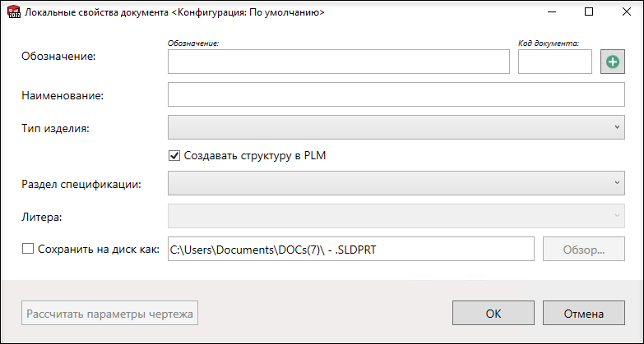644x344 pixels.
Task: Uncheck Создавать структуру в PLM checkbox
Action: [x=174, y=156]
